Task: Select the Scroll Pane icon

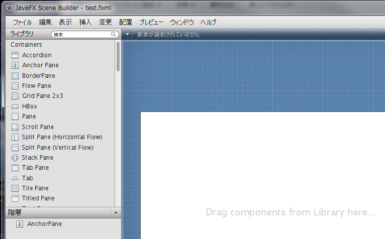Action: coord(15,127)
